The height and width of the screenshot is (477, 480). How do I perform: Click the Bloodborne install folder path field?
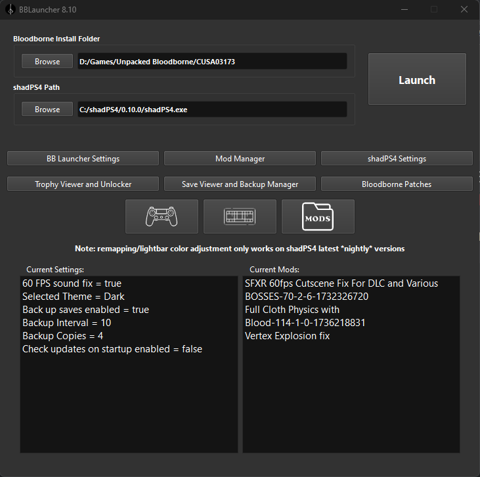[x=212, y=61]
